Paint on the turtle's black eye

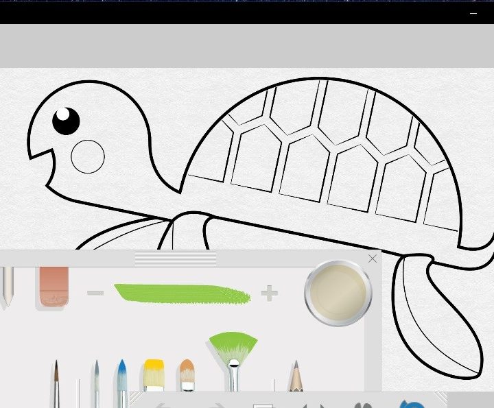pyautogui.click(x=66, y=121)
